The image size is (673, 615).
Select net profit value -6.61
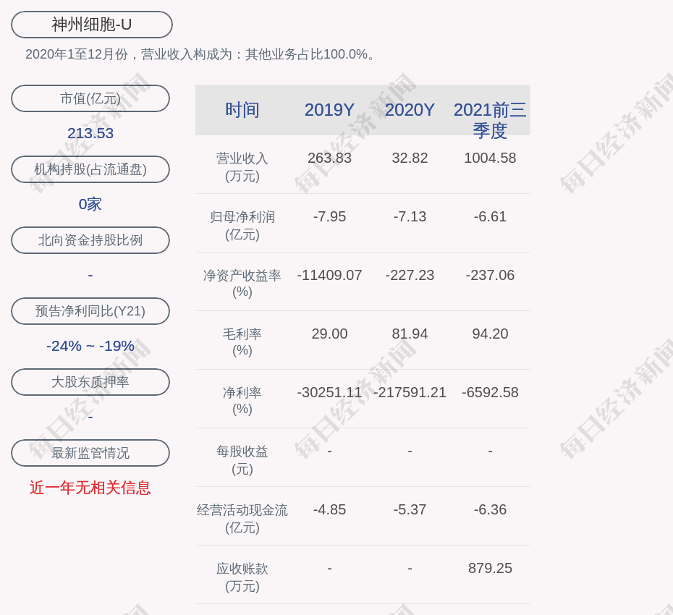coord(490,217)
